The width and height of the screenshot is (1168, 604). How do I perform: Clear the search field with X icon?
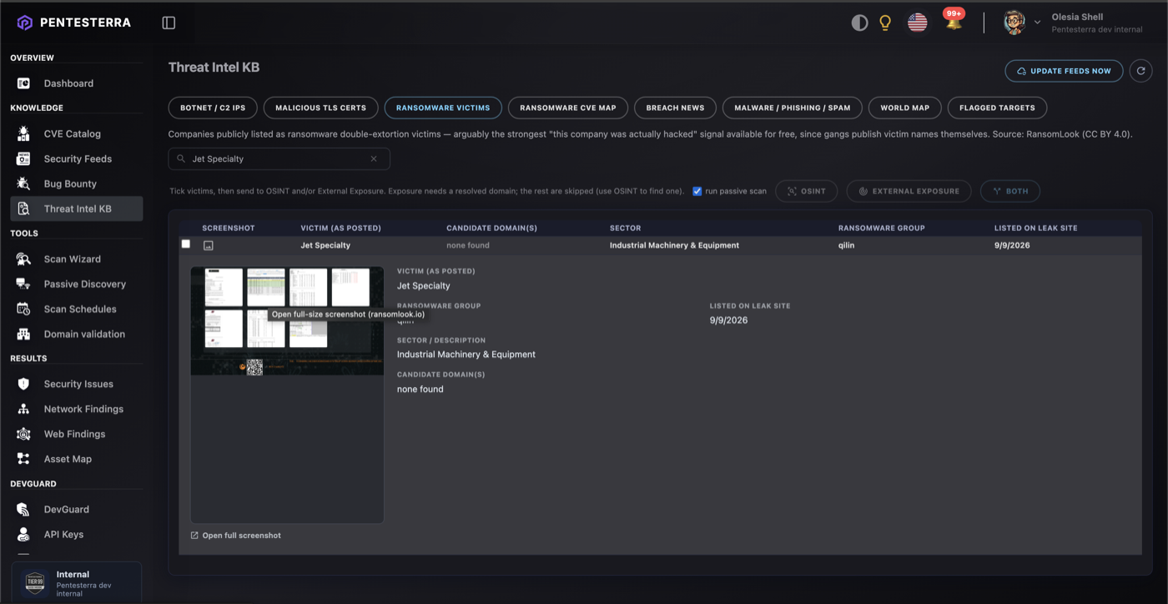(374, 159)
